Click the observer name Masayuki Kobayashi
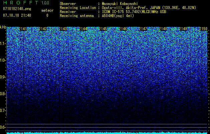210x134 pixels. [120, 4]
